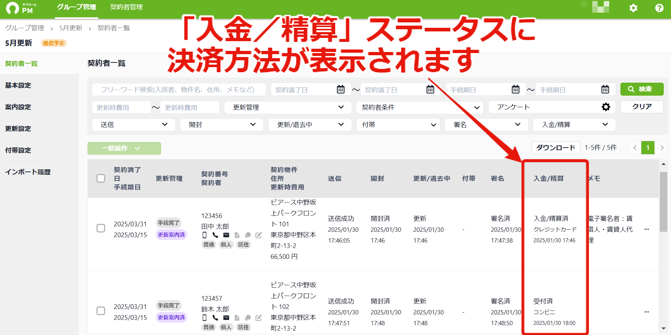
Task: Click chat bubble icon for 田中 太郎
Action: [248, 235]
